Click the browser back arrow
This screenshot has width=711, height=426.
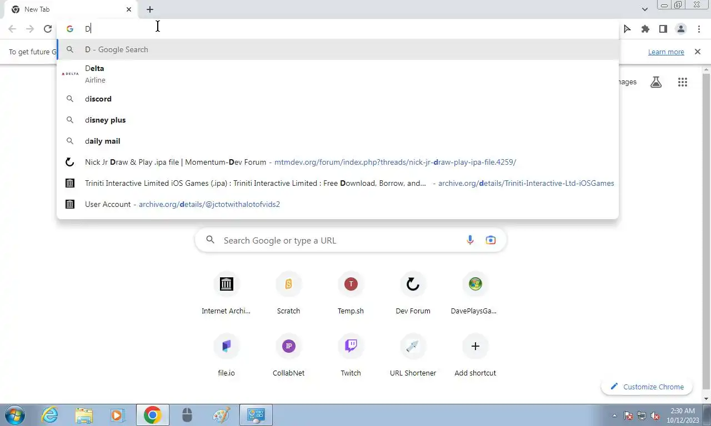12,29
